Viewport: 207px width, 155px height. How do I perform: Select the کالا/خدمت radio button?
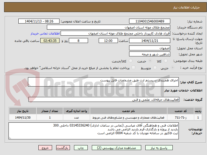click(131, 61)
